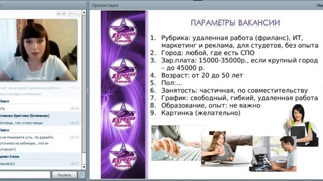Click the slide line 'Город: любой, где есть СПО'
Viewport: 323px width, 181px height.
coord(207,53)
